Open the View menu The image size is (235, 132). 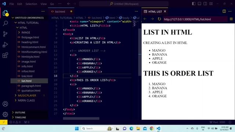point(43,4)
